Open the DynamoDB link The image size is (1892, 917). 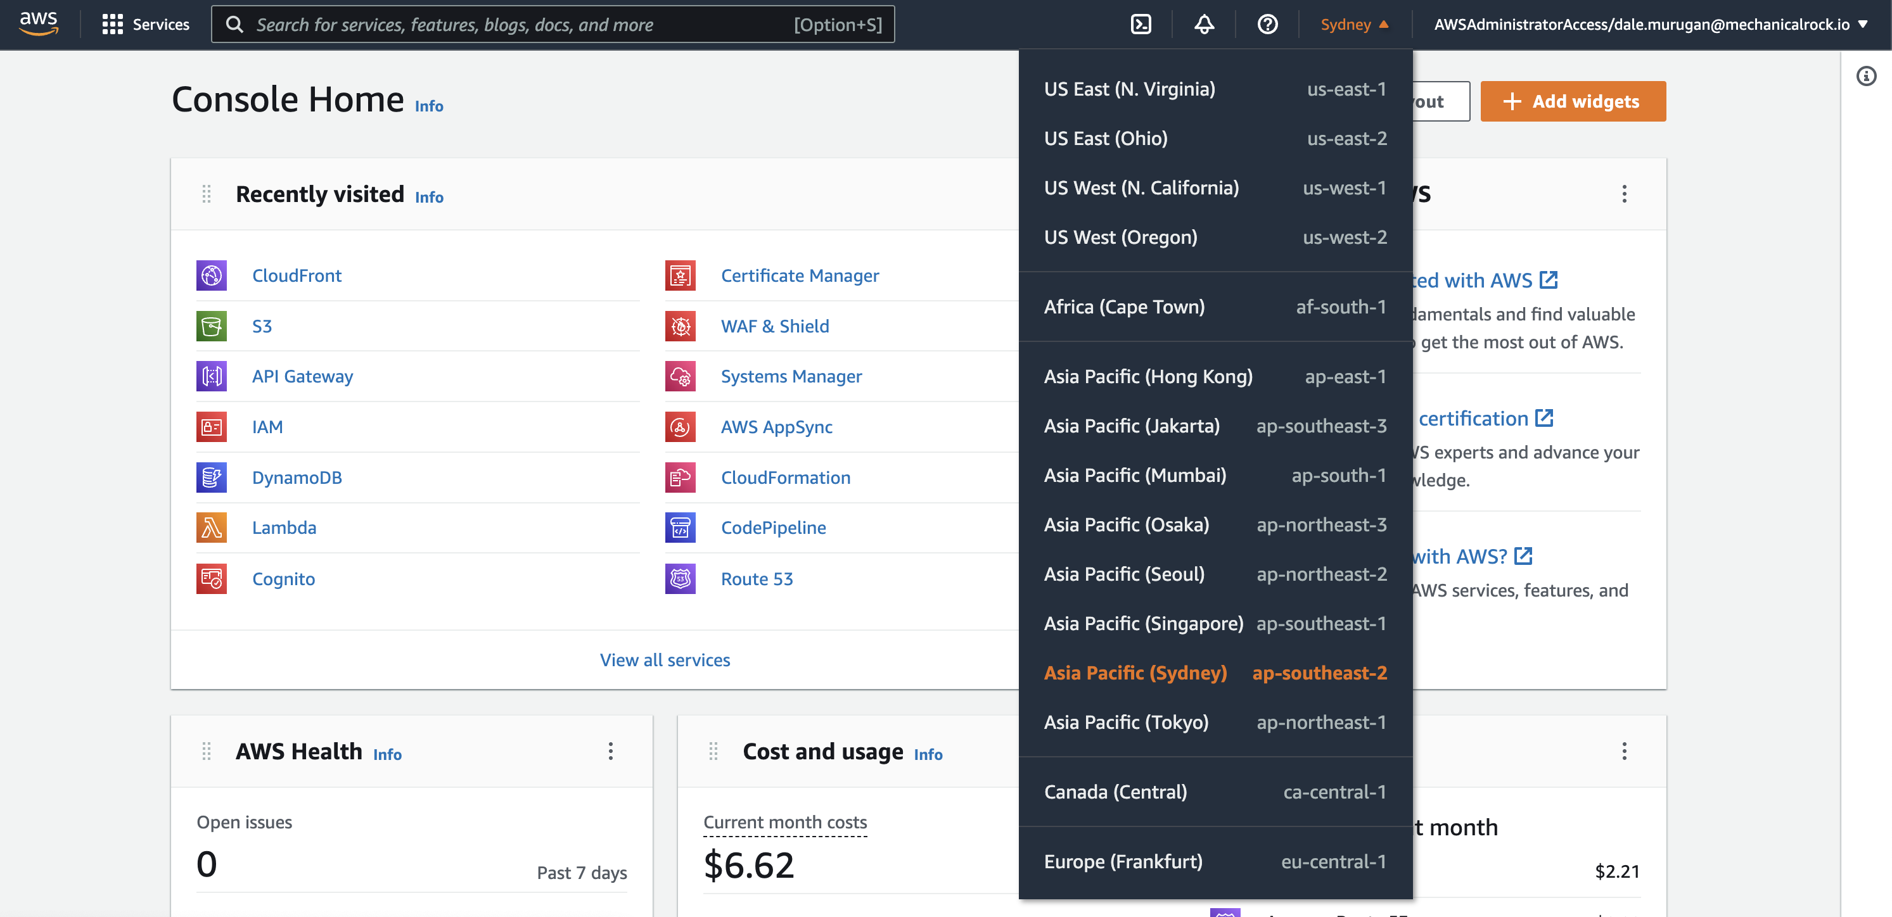[297, 477]
